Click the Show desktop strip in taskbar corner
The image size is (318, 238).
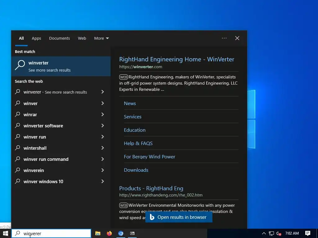coord(317,233)
